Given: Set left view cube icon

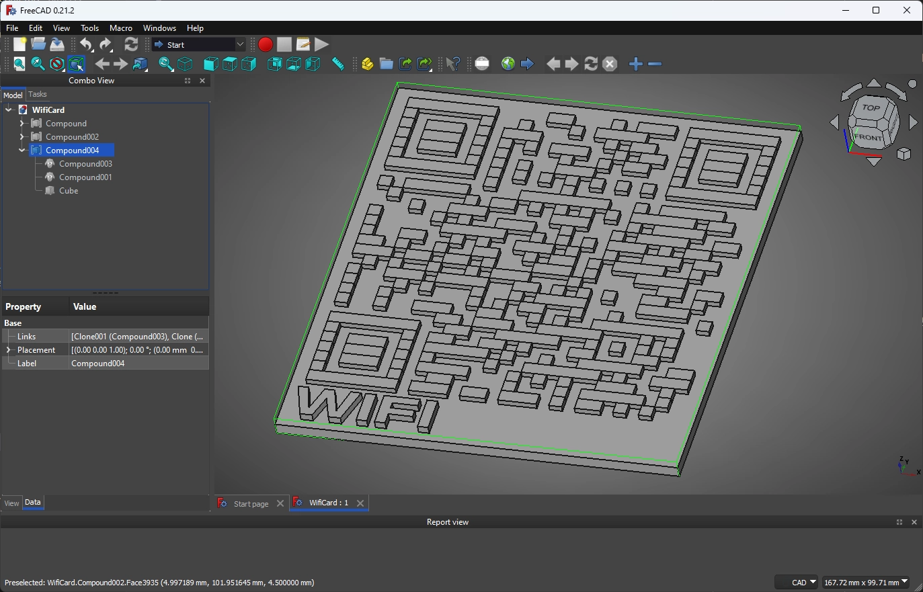Looking at the screenshot, I should (313, 64).
